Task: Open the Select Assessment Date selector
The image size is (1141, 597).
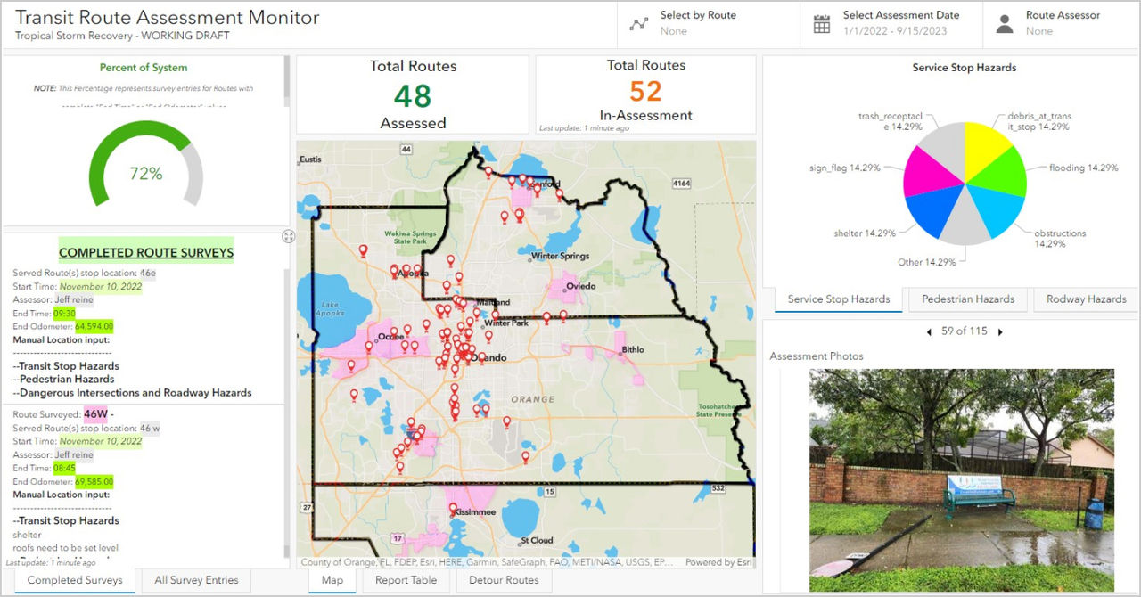Action: click(900, 24)
